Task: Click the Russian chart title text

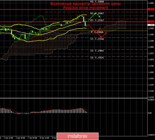Action: tap(85, 4)
